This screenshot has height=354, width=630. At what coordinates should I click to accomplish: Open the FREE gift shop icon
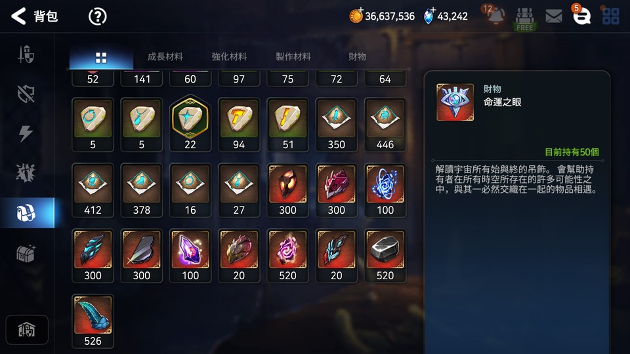[525, 19]
